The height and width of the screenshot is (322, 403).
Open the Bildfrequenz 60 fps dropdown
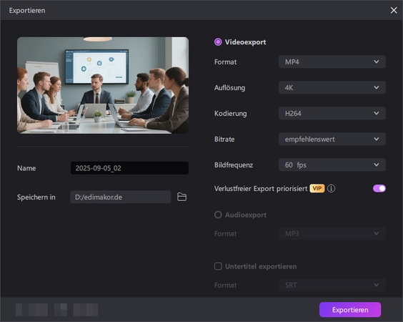click(x=332, y=165)
